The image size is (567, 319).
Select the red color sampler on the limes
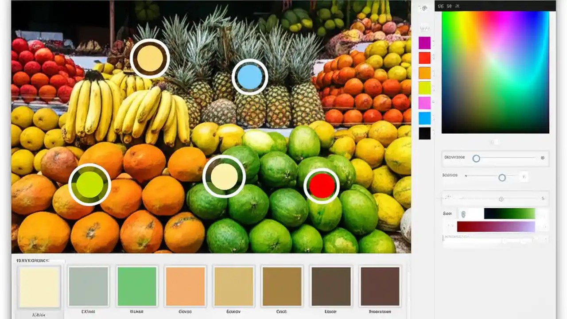tap(322, 186)
